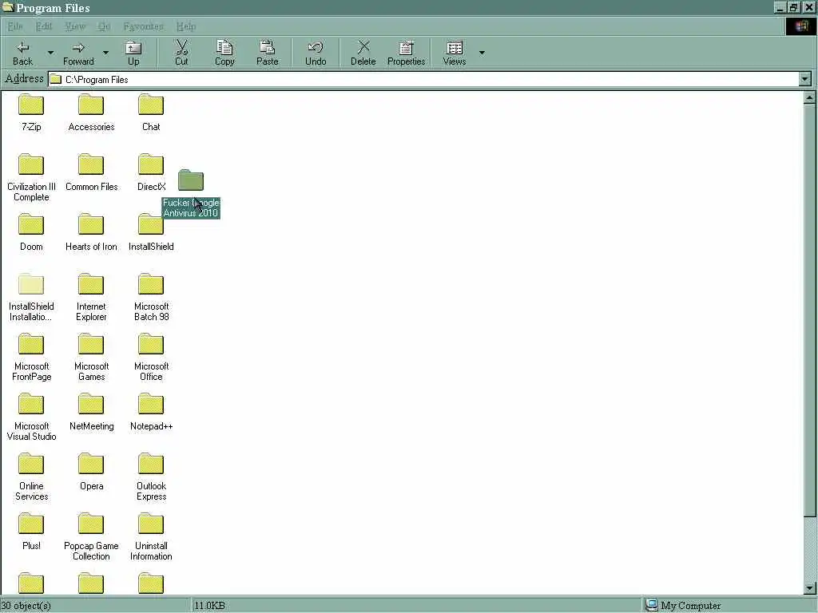Screen dimensions: 818x613
Task: Click the scroll up arrow
Action: coord(810,97)
